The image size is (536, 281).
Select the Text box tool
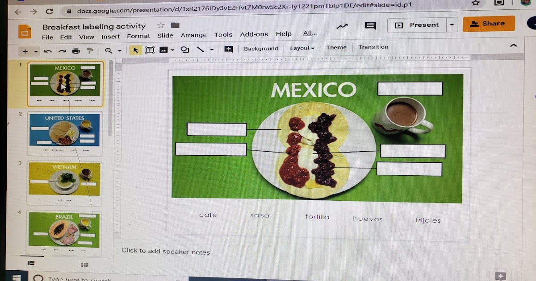(x=150, y=50)
